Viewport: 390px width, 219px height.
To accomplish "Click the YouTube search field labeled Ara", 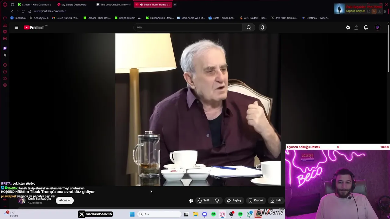I will click(x=188, y=27).
